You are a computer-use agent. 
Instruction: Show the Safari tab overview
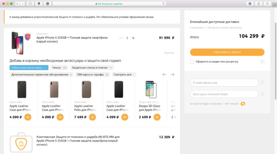[267, 4]
